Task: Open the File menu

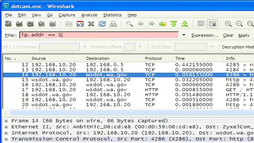Action: [8, 15]
